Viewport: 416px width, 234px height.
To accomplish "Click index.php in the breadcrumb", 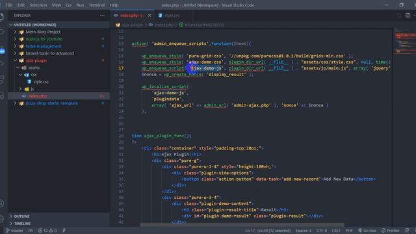I will pos(164,25).
